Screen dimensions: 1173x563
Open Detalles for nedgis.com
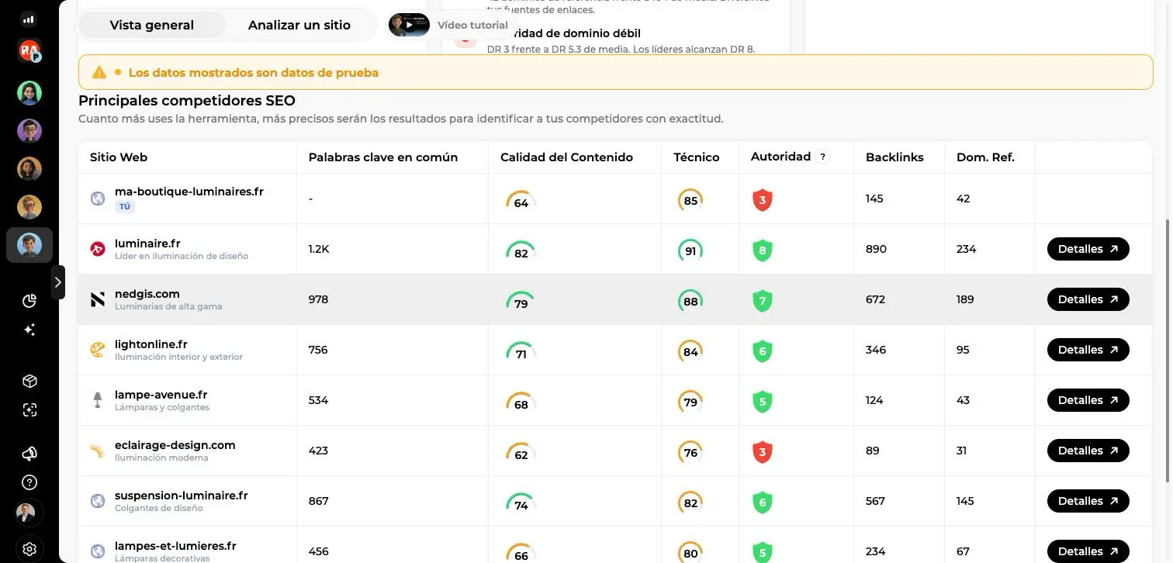tap(1088, 299)
